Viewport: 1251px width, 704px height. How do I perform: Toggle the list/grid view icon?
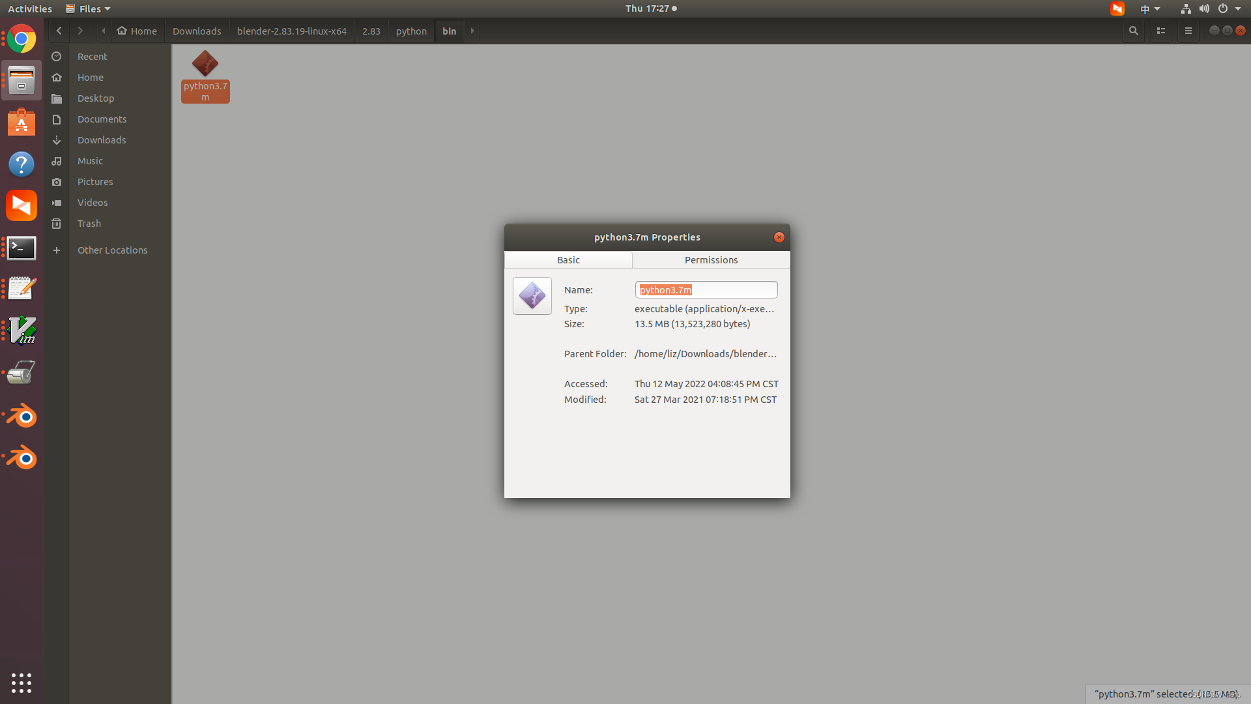point(1161,31)
